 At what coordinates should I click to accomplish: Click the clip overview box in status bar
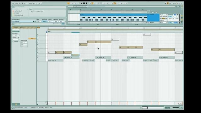click(x=153, y=108)
